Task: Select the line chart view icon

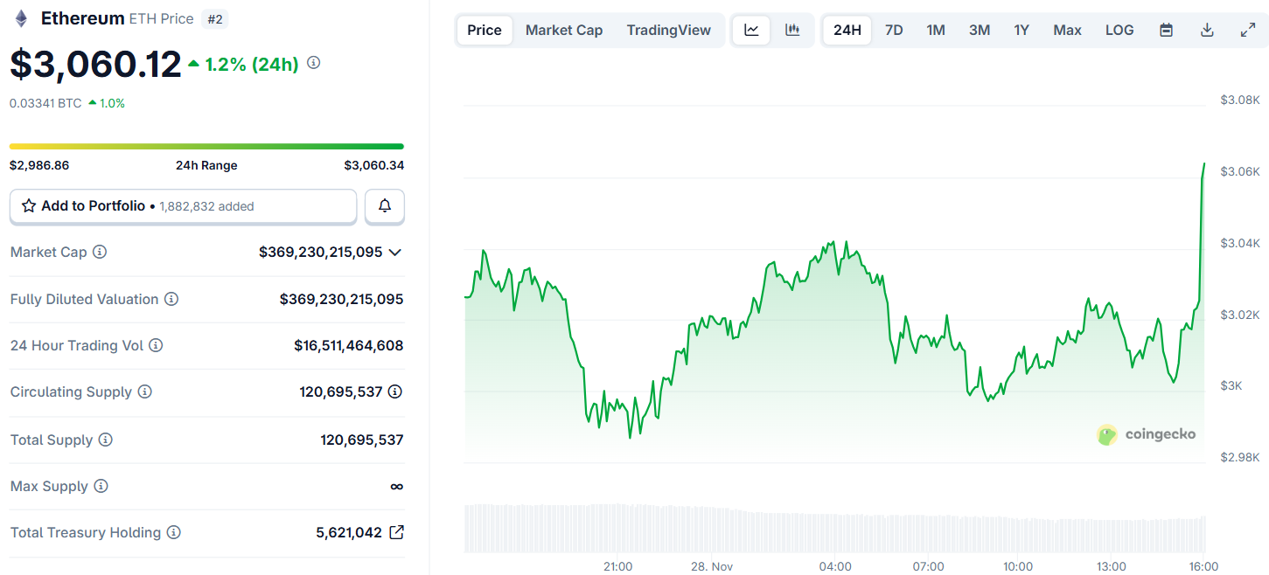Action: point(750,29)
